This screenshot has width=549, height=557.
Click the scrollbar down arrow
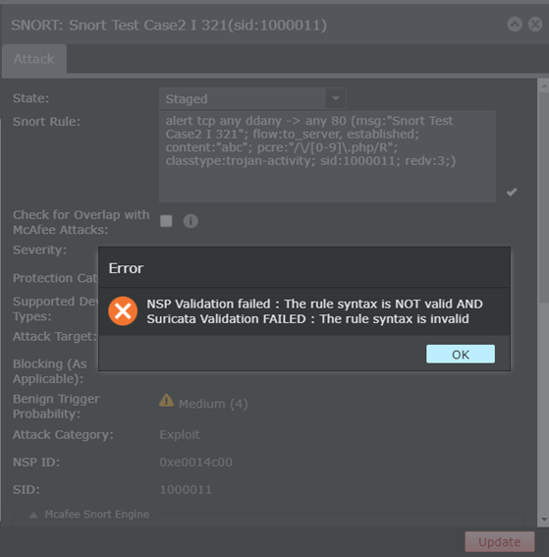(x=544, y=520)
